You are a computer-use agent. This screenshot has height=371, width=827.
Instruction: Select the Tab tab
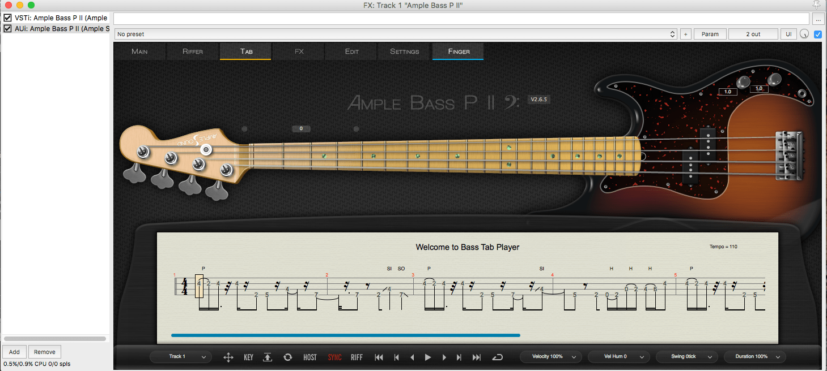tap(246, 51)
